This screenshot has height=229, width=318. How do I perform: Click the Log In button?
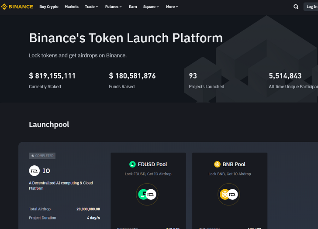311,7
